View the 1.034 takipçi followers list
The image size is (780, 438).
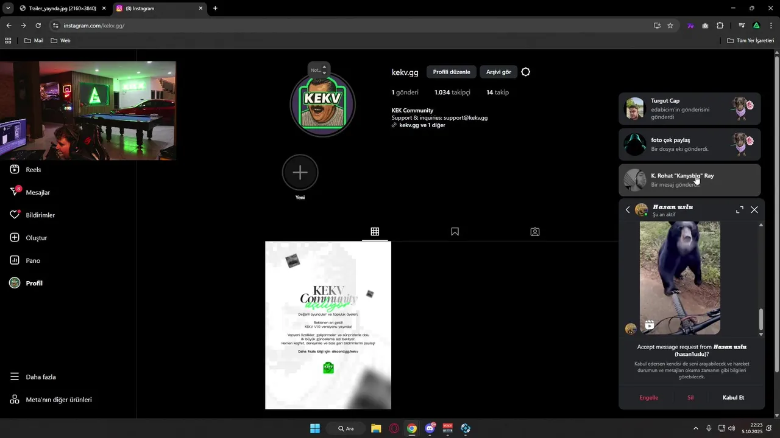click(x=452, y=92)
